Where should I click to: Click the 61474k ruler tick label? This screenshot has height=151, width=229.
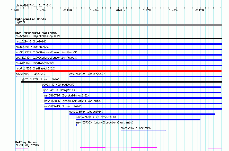[x=200, y=10]
